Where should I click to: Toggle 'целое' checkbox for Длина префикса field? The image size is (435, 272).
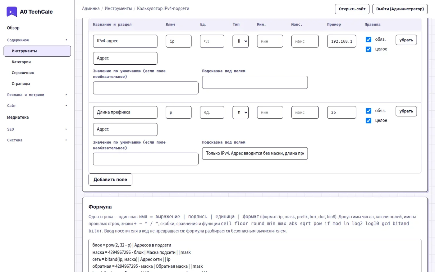click(369, 121)
